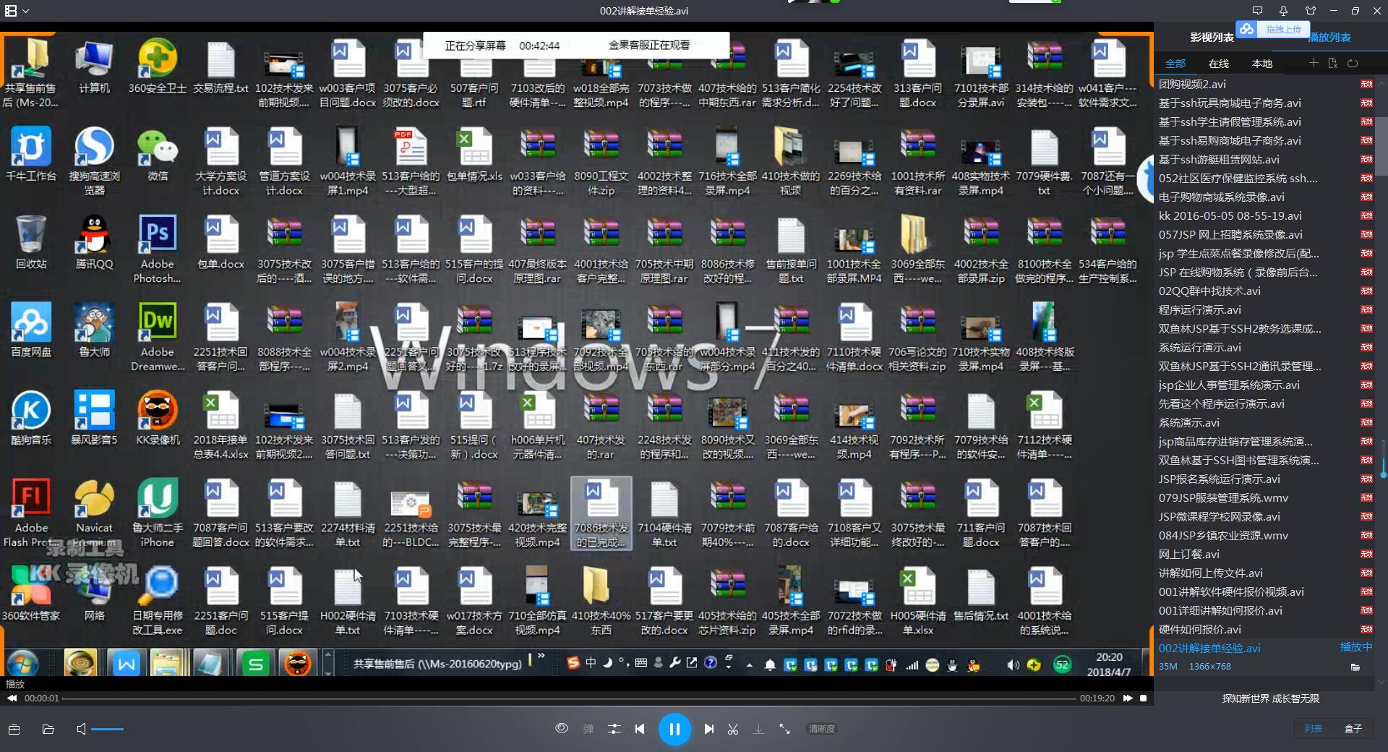Click the fast-forward icon right of 00:19:20
Screen dimensions: 1388x752
pyautogui.click(x=1127, y=698)
